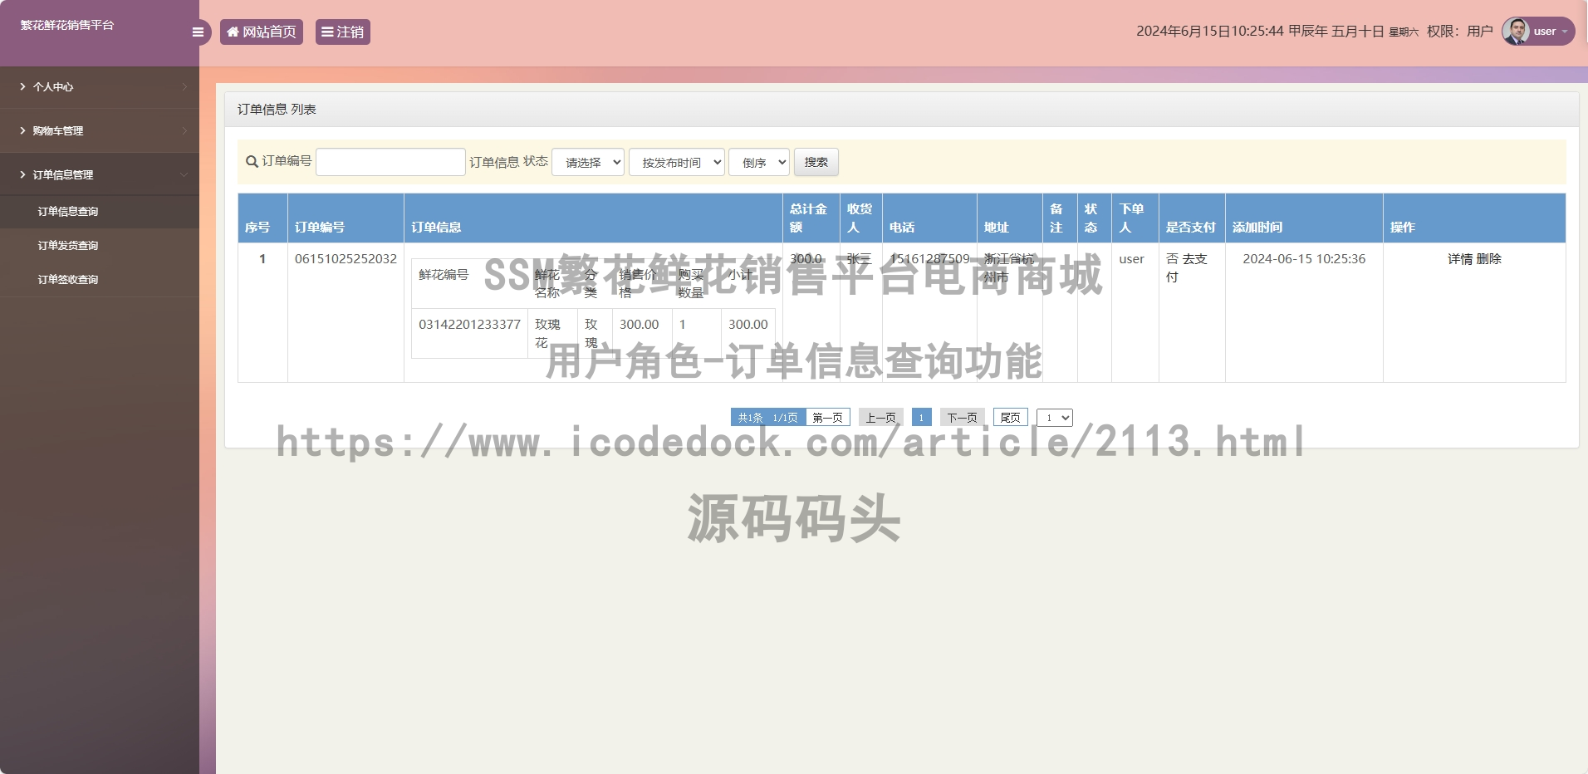Open the 倒序 order direction dropdown
Screen dimensions: 1588x774
pos(759,162)
